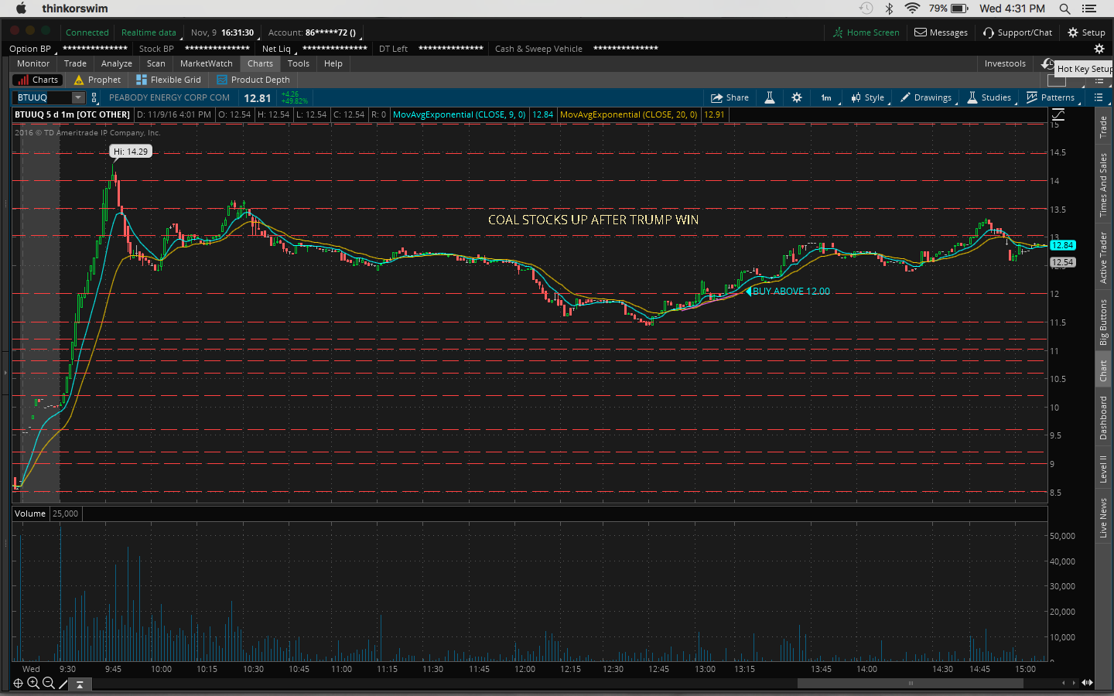Open Support/Chat
1114x696 pixels.
coord(1018,32)
